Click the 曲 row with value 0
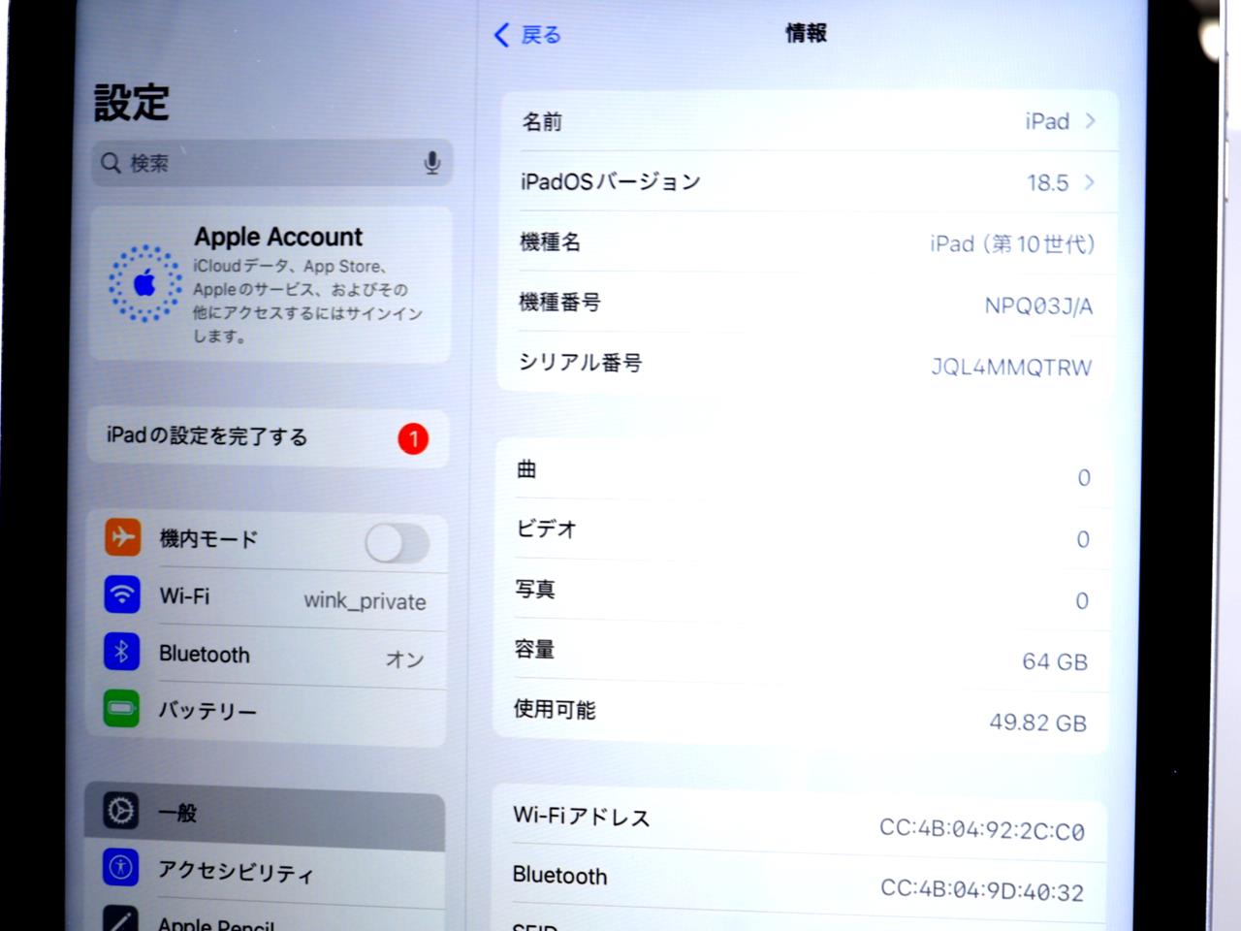 click(x=805, y=472)
